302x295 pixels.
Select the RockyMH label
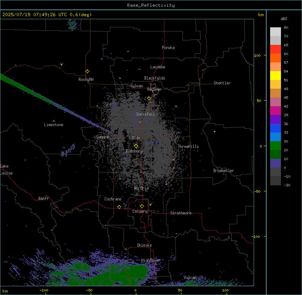[x=86, y=80]
